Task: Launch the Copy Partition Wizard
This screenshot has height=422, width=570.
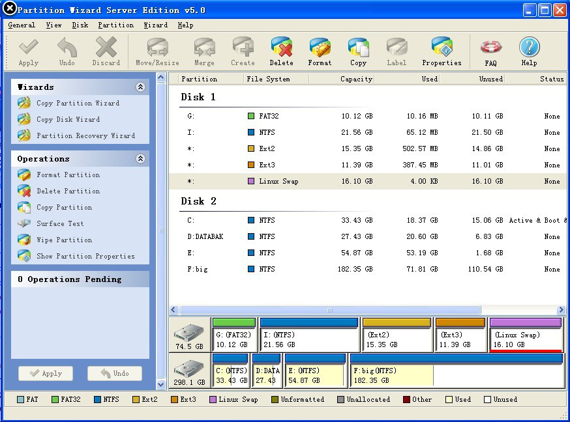Action: [x=68, y=103]
